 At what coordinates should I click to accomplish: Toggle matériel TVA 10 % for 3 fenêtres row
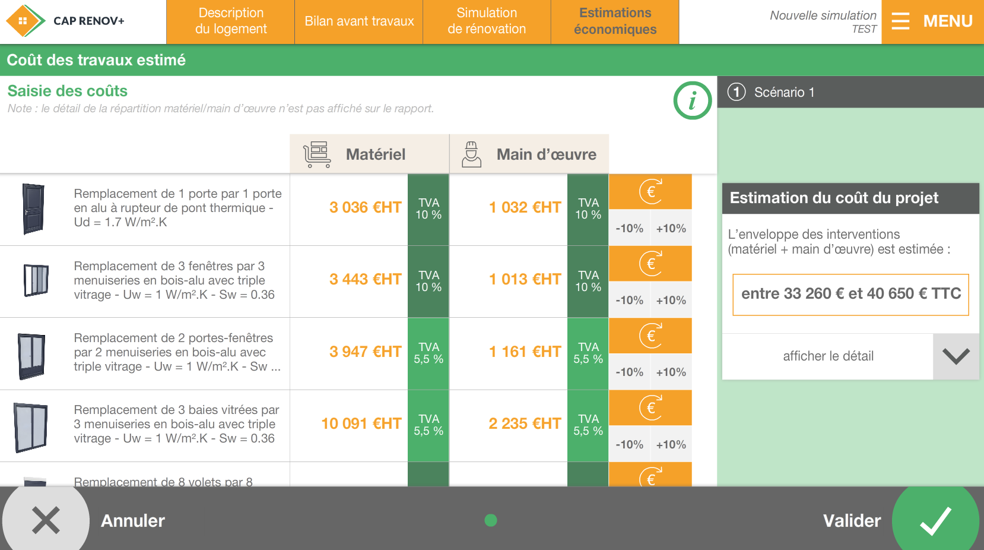pyautogui.click(x=428, y=282)
